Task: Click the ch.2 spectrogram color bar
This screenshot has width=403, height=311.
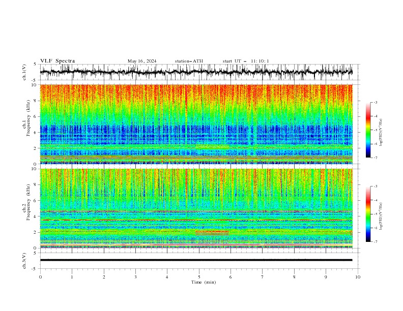Action: coord(368,214)
